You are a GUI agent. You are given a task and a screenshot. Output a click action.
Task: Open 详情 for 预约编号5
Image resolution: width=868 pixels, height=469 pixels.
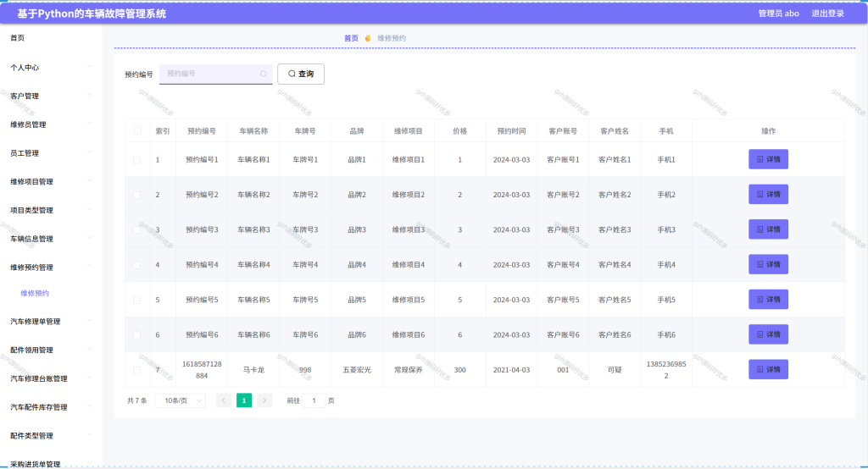pyautogui.click(x=768, y=299)
